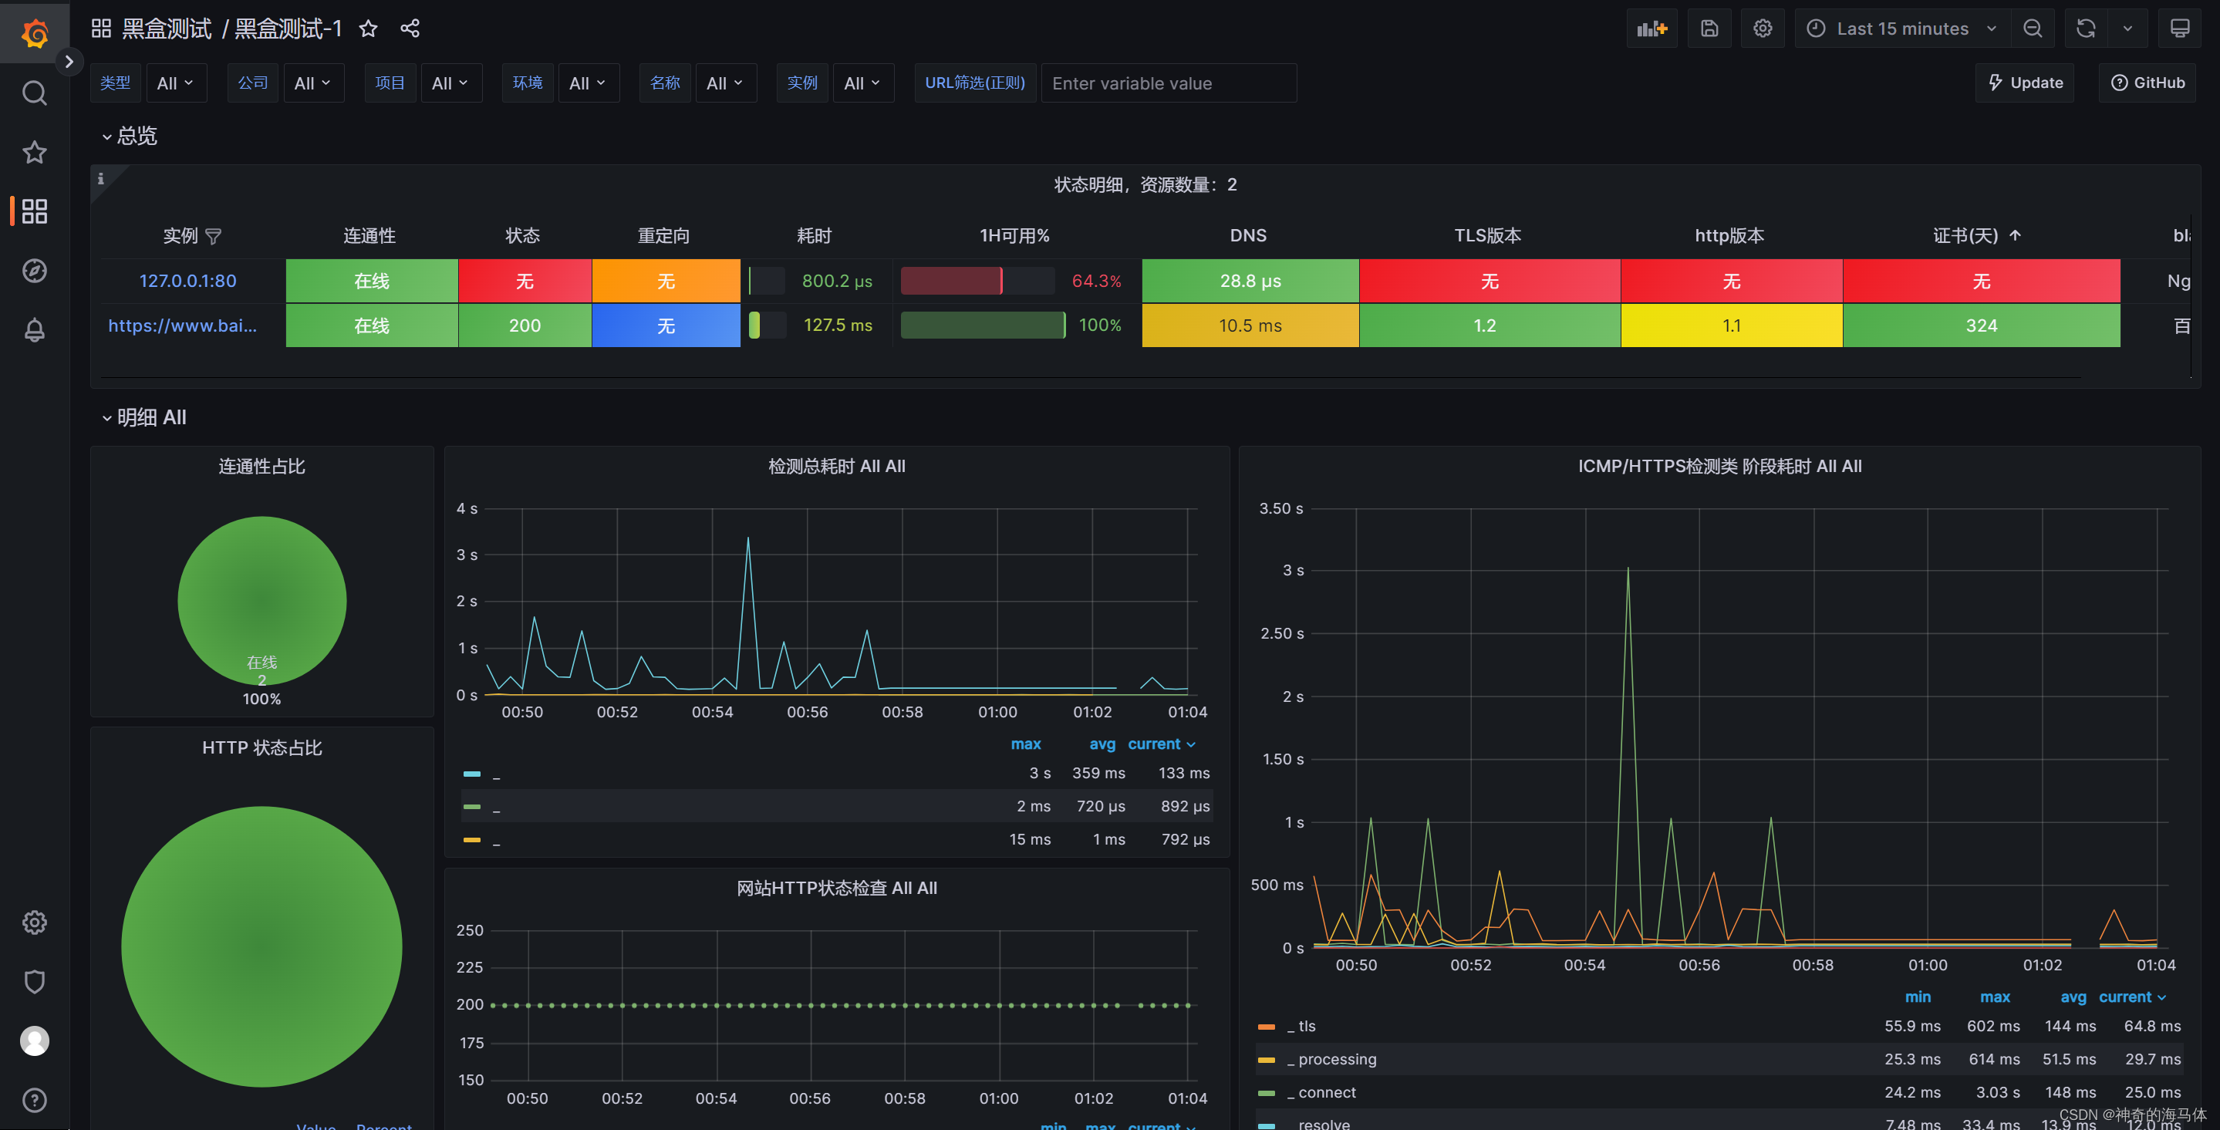The image size is (2220, 1130).
Task: Zoom out the time range
Action: pos(2033,29)
